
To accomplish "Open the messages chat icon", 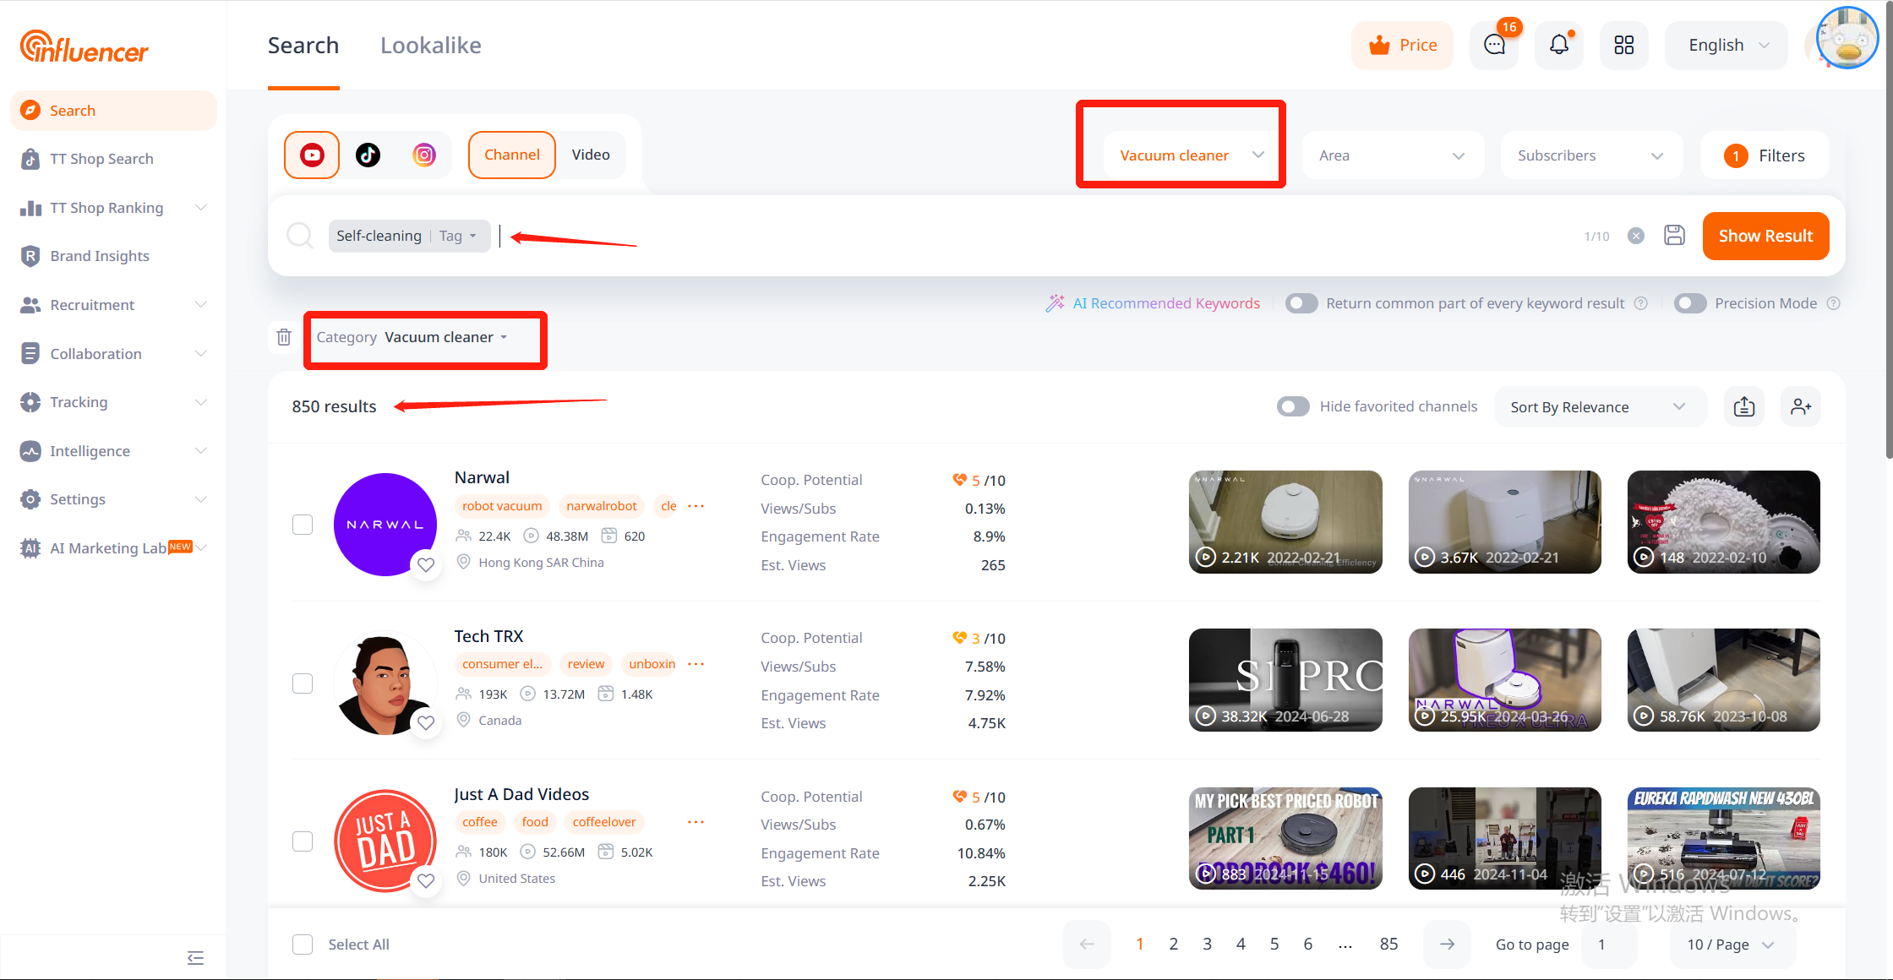I will click(1494, 45).
